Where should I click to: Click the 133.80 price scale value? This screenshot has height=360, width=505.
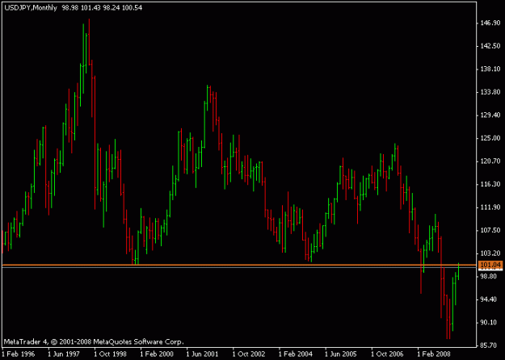[x=490, y=92]
